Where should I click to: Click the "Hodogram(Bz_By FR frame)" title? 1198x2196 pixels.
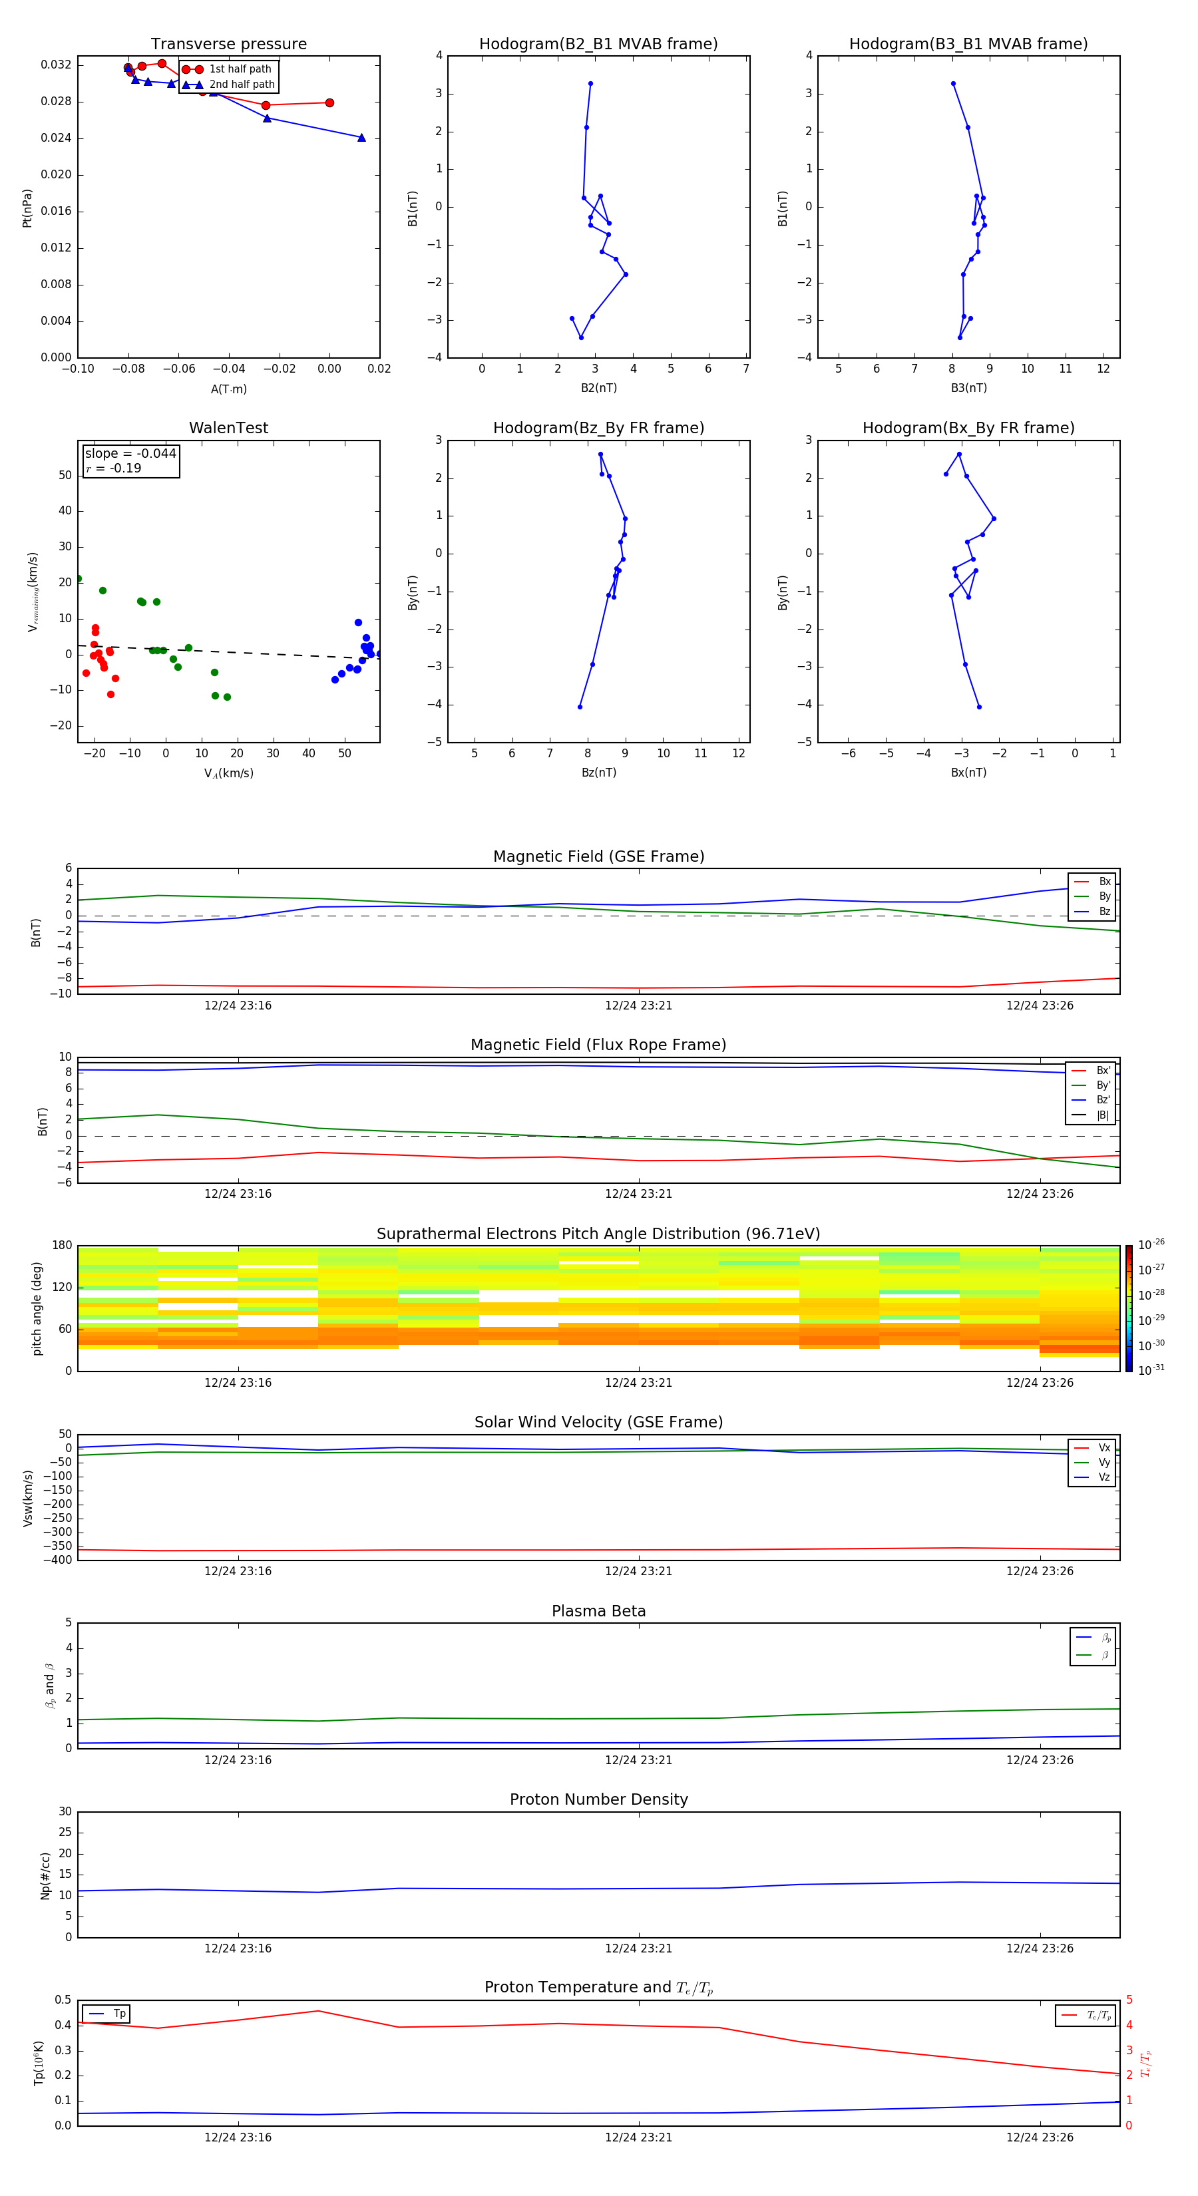click(x=598, y=428)
